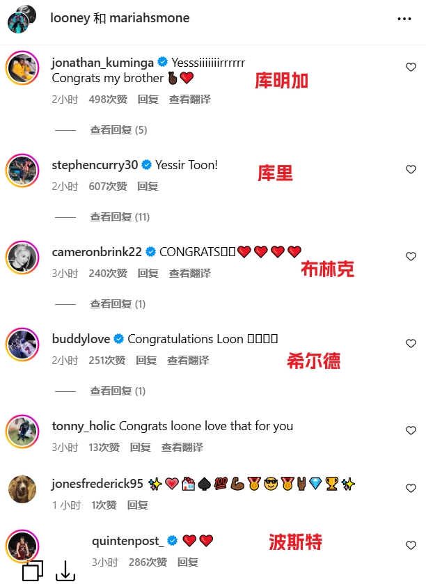Expand the 11 replies under stephencurry30
426x584 pixels.
coord(120,217)
